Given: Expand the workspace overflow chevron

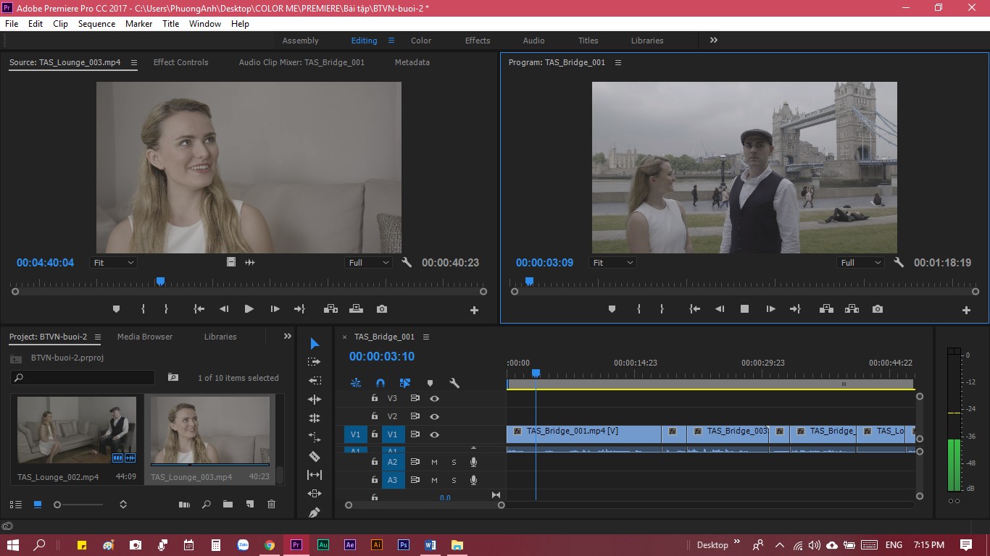Looking at the screenshot, I should point(714,41).
